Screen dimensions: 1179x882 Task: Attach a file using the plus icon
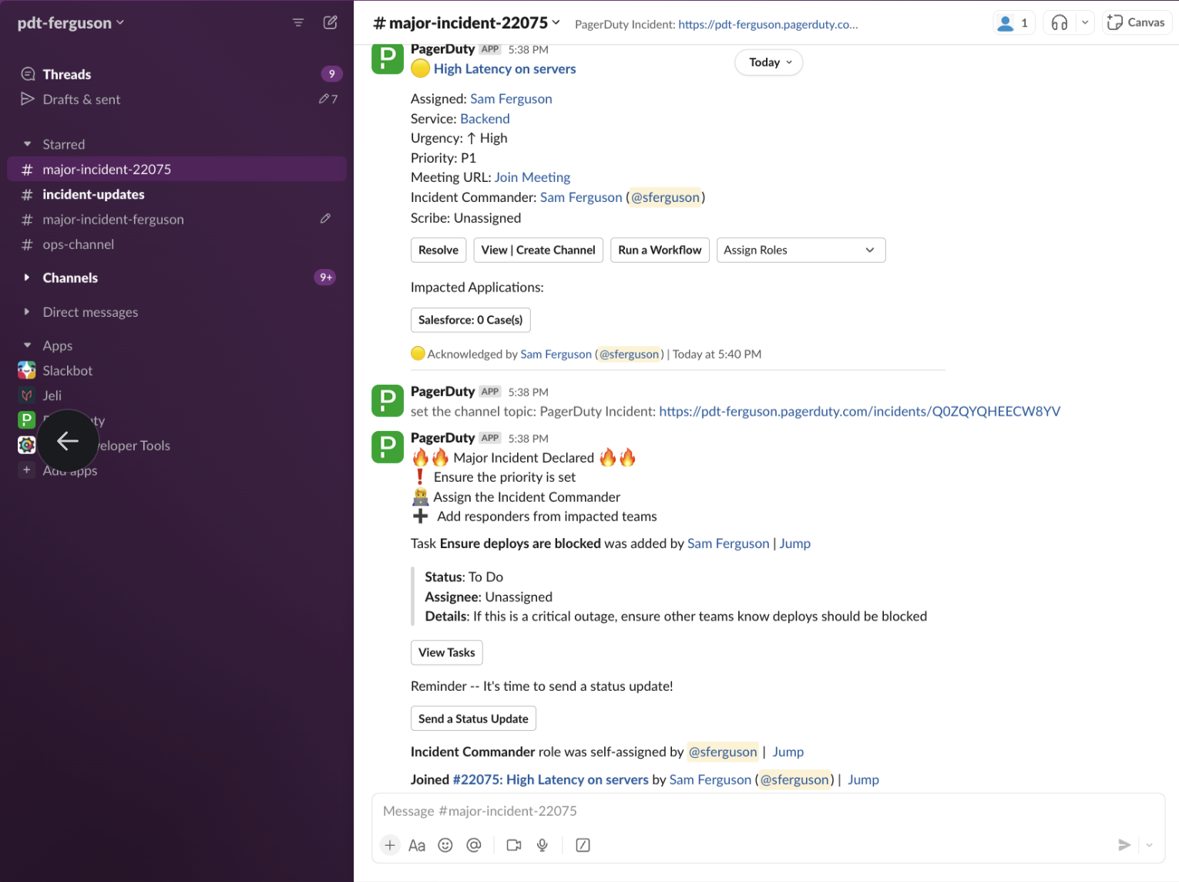click(390, 845)
